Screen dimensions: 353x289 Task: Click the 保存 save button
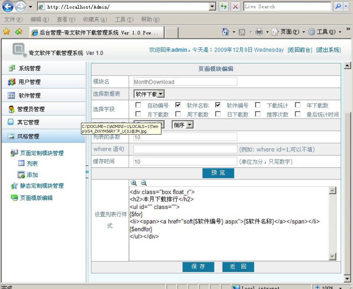tap(198, 267)
